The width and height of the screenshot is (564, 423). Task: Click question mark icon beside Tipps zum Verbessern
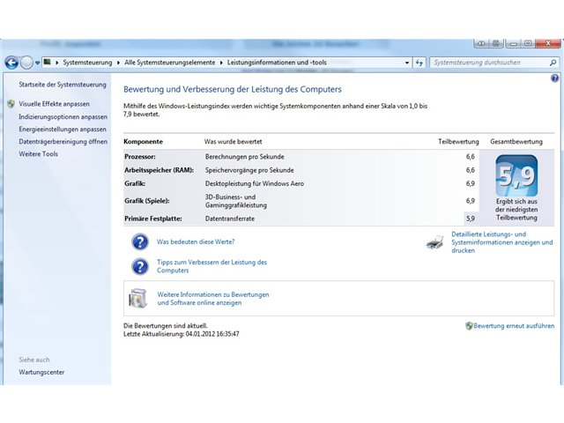pyautogui.click(x=140, y=266)
